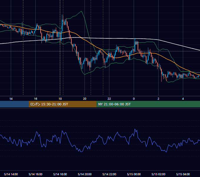Click the 5/15 00:00 time label

pos(134,174)
